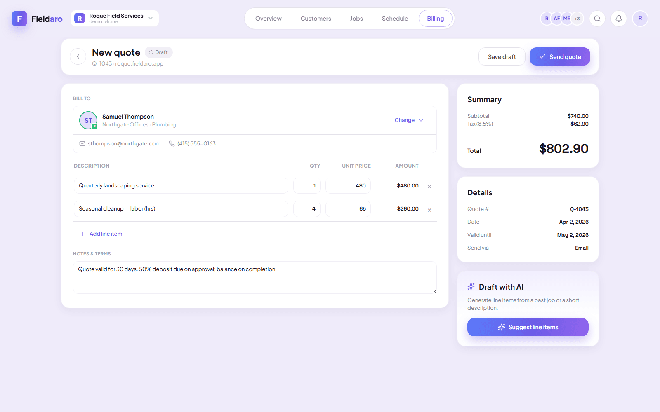Select the Billing tab

pyautogui.click(x=436, y=19)
